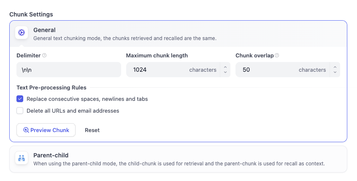Viewport: 357px width, 181px height.
Task: Enable Delete all URLs and email addresses
Action: tap(20, 111)
